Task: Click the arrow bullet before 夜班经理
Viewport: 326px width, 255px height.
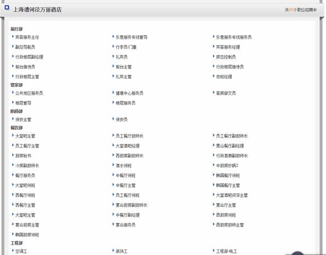Action: 214,76
